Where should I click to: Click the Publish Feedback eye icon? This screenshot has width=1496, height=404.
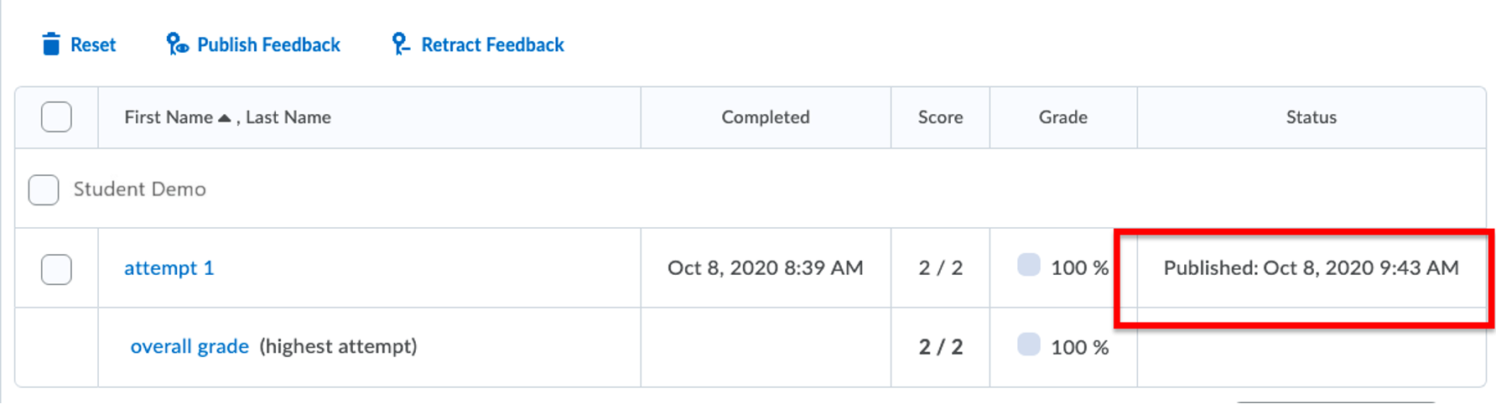pos(177,44)
